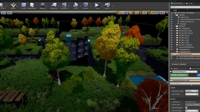Click the World Outliner search field
Screen dimensions: 200x112
tap(185, 7)
